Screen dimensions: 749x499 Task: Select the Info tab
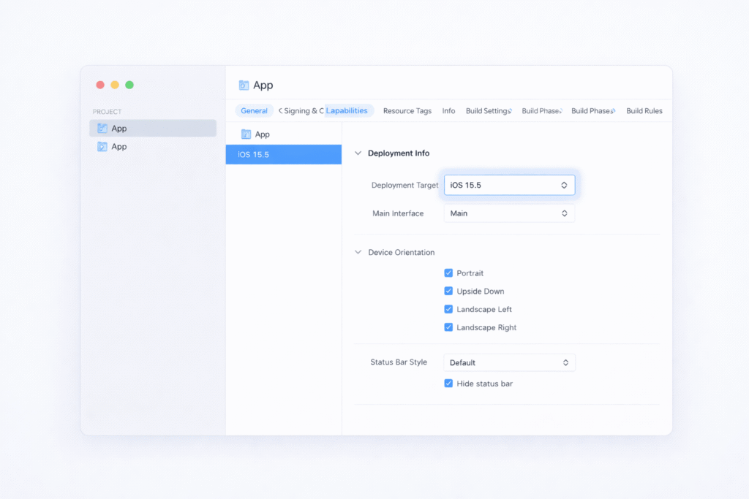[x=448, y=110]
